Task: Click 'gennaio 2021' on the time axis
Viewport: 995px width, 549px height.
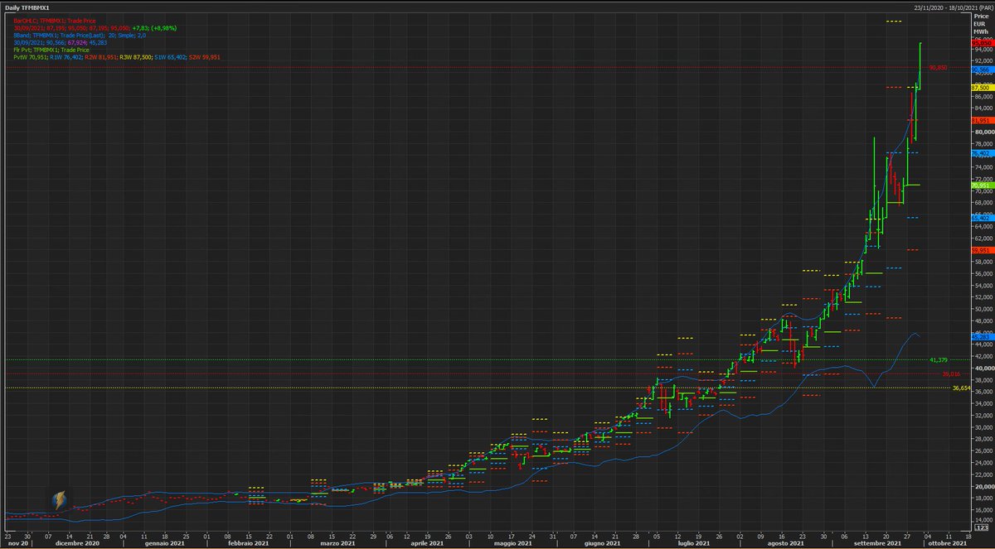Action: coord(165,542)
